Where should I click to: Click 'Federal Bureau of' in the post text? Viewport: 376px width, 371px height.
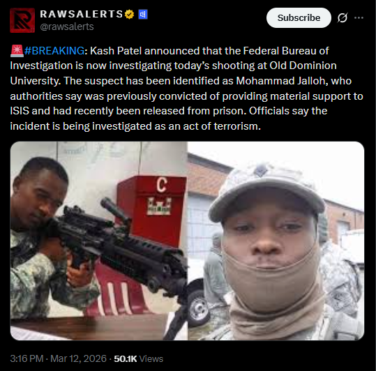pos(286,51)
